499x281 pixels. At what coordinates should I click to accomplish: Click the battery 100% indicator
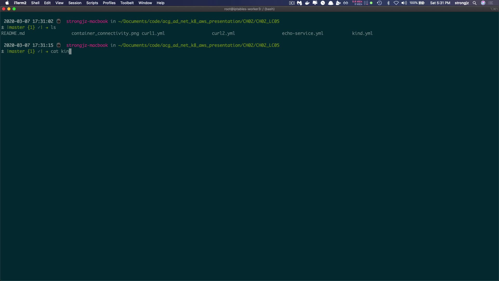pos(417,3)
